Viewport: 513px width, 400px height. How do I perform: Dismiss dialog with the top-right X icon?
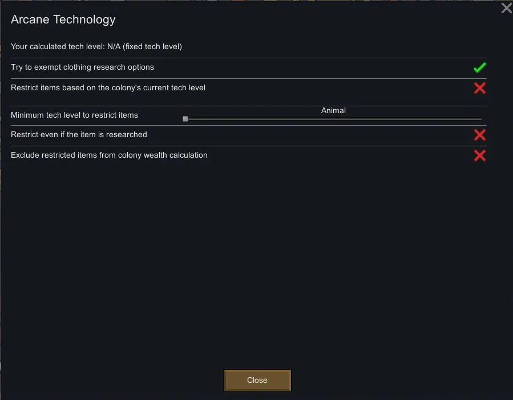click(x=506, y=8)
